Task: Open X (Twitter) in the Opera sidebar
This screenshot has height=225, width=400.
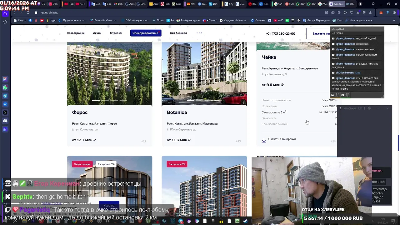Action: tap(5, 112)
